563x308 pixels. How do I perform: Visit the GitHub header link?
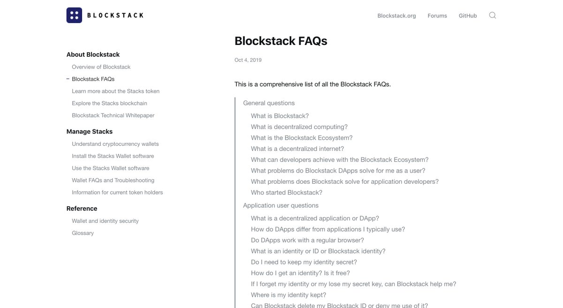coord(468,15)
